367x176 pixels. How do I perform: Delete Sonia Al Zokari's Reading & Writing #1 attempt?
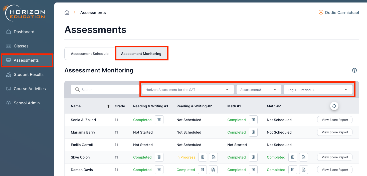coord(159,120)
